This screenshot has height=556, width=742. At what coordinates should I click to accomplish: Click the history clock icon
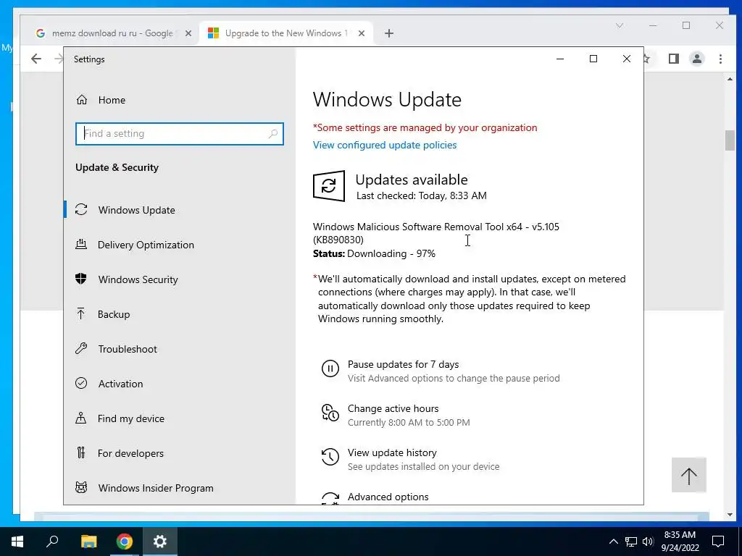click(x=330, y=457)
